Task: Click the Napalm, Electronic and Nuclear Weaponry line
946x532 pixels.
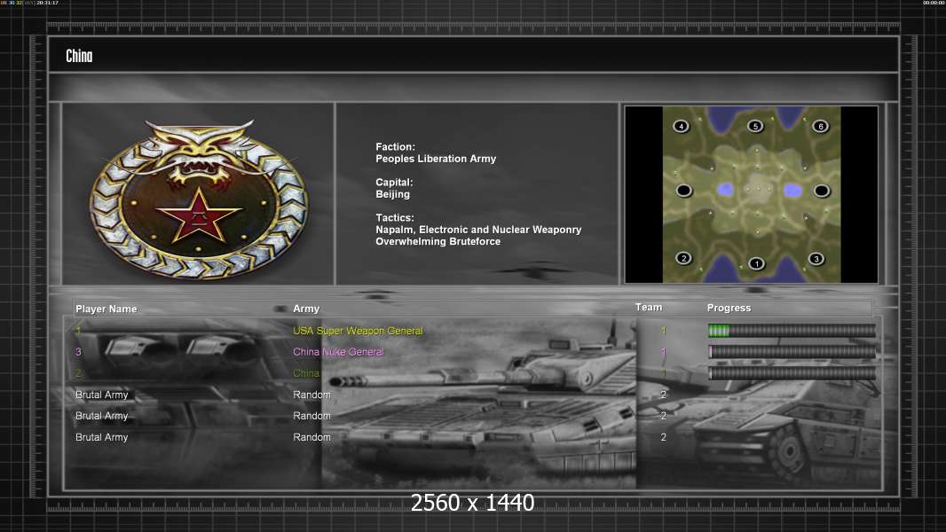Action: pos(478,230)
